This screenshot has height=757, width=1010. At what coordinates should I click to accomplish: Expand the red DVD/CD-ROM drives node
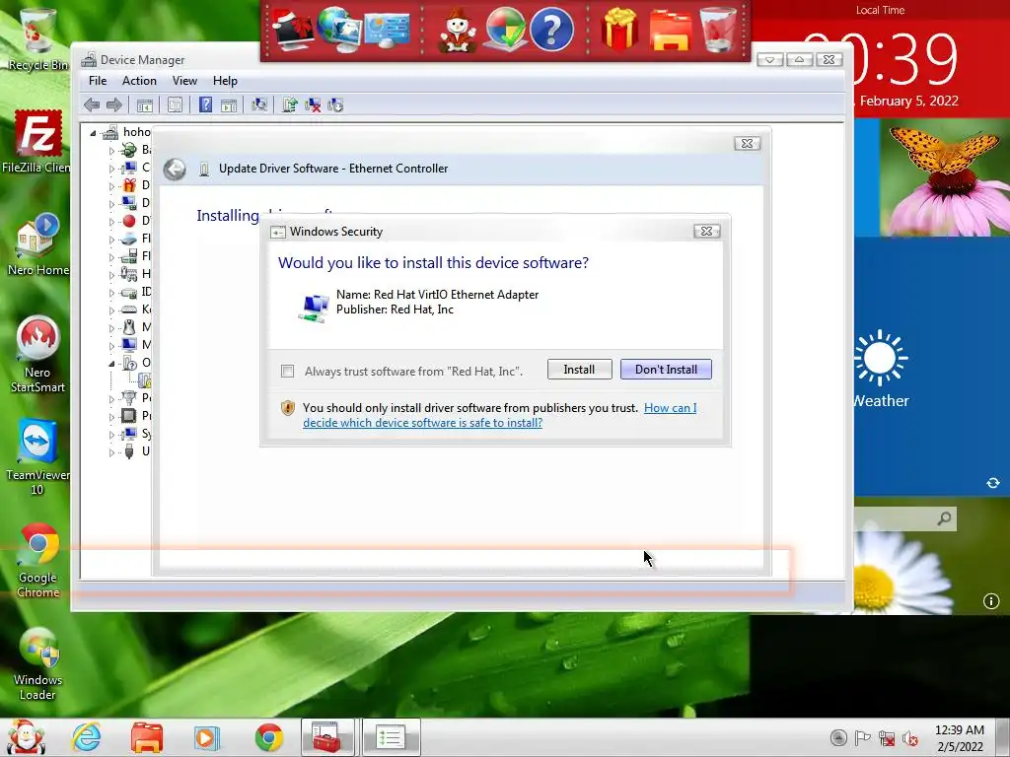tap(111, 222)
